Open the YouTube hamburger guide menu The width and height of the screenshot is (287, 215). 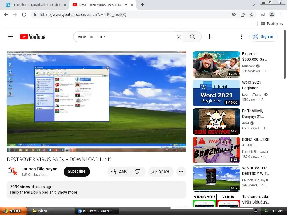pos(10,37)
